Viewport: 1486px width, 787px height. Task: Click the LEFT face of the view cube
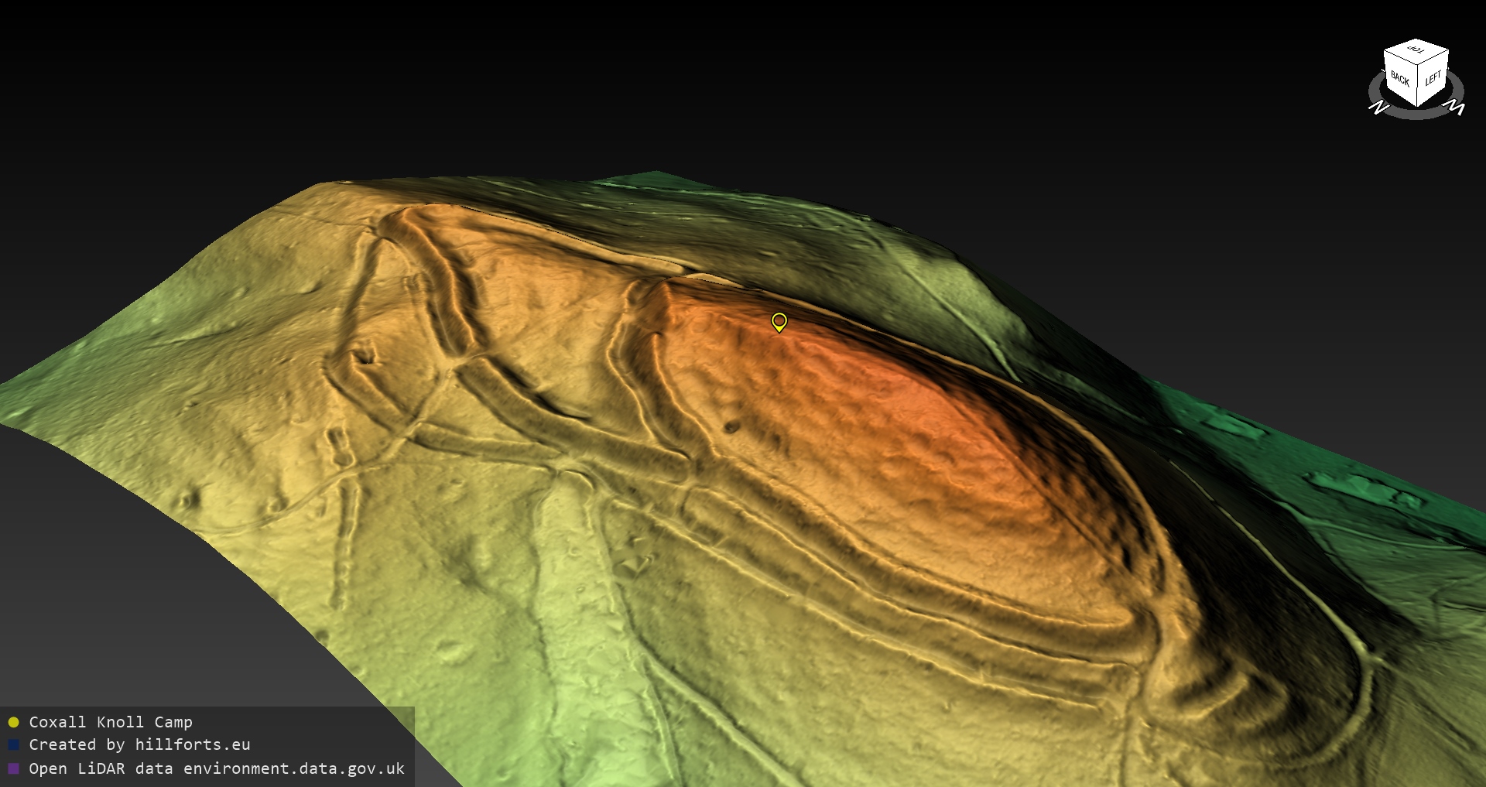[x=1433, y=78]
